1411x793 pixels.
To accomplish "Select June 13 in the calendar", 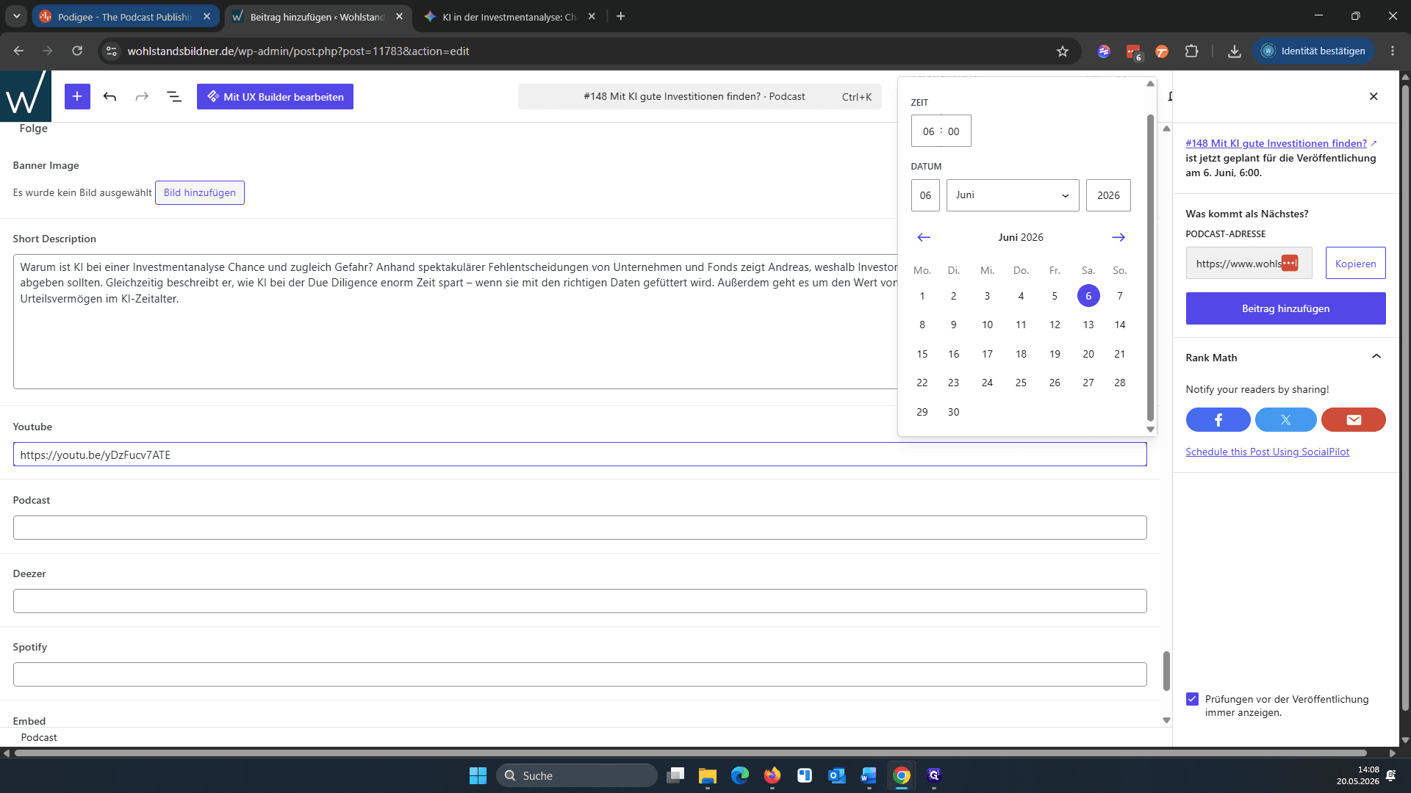I will pos(1088,325).
